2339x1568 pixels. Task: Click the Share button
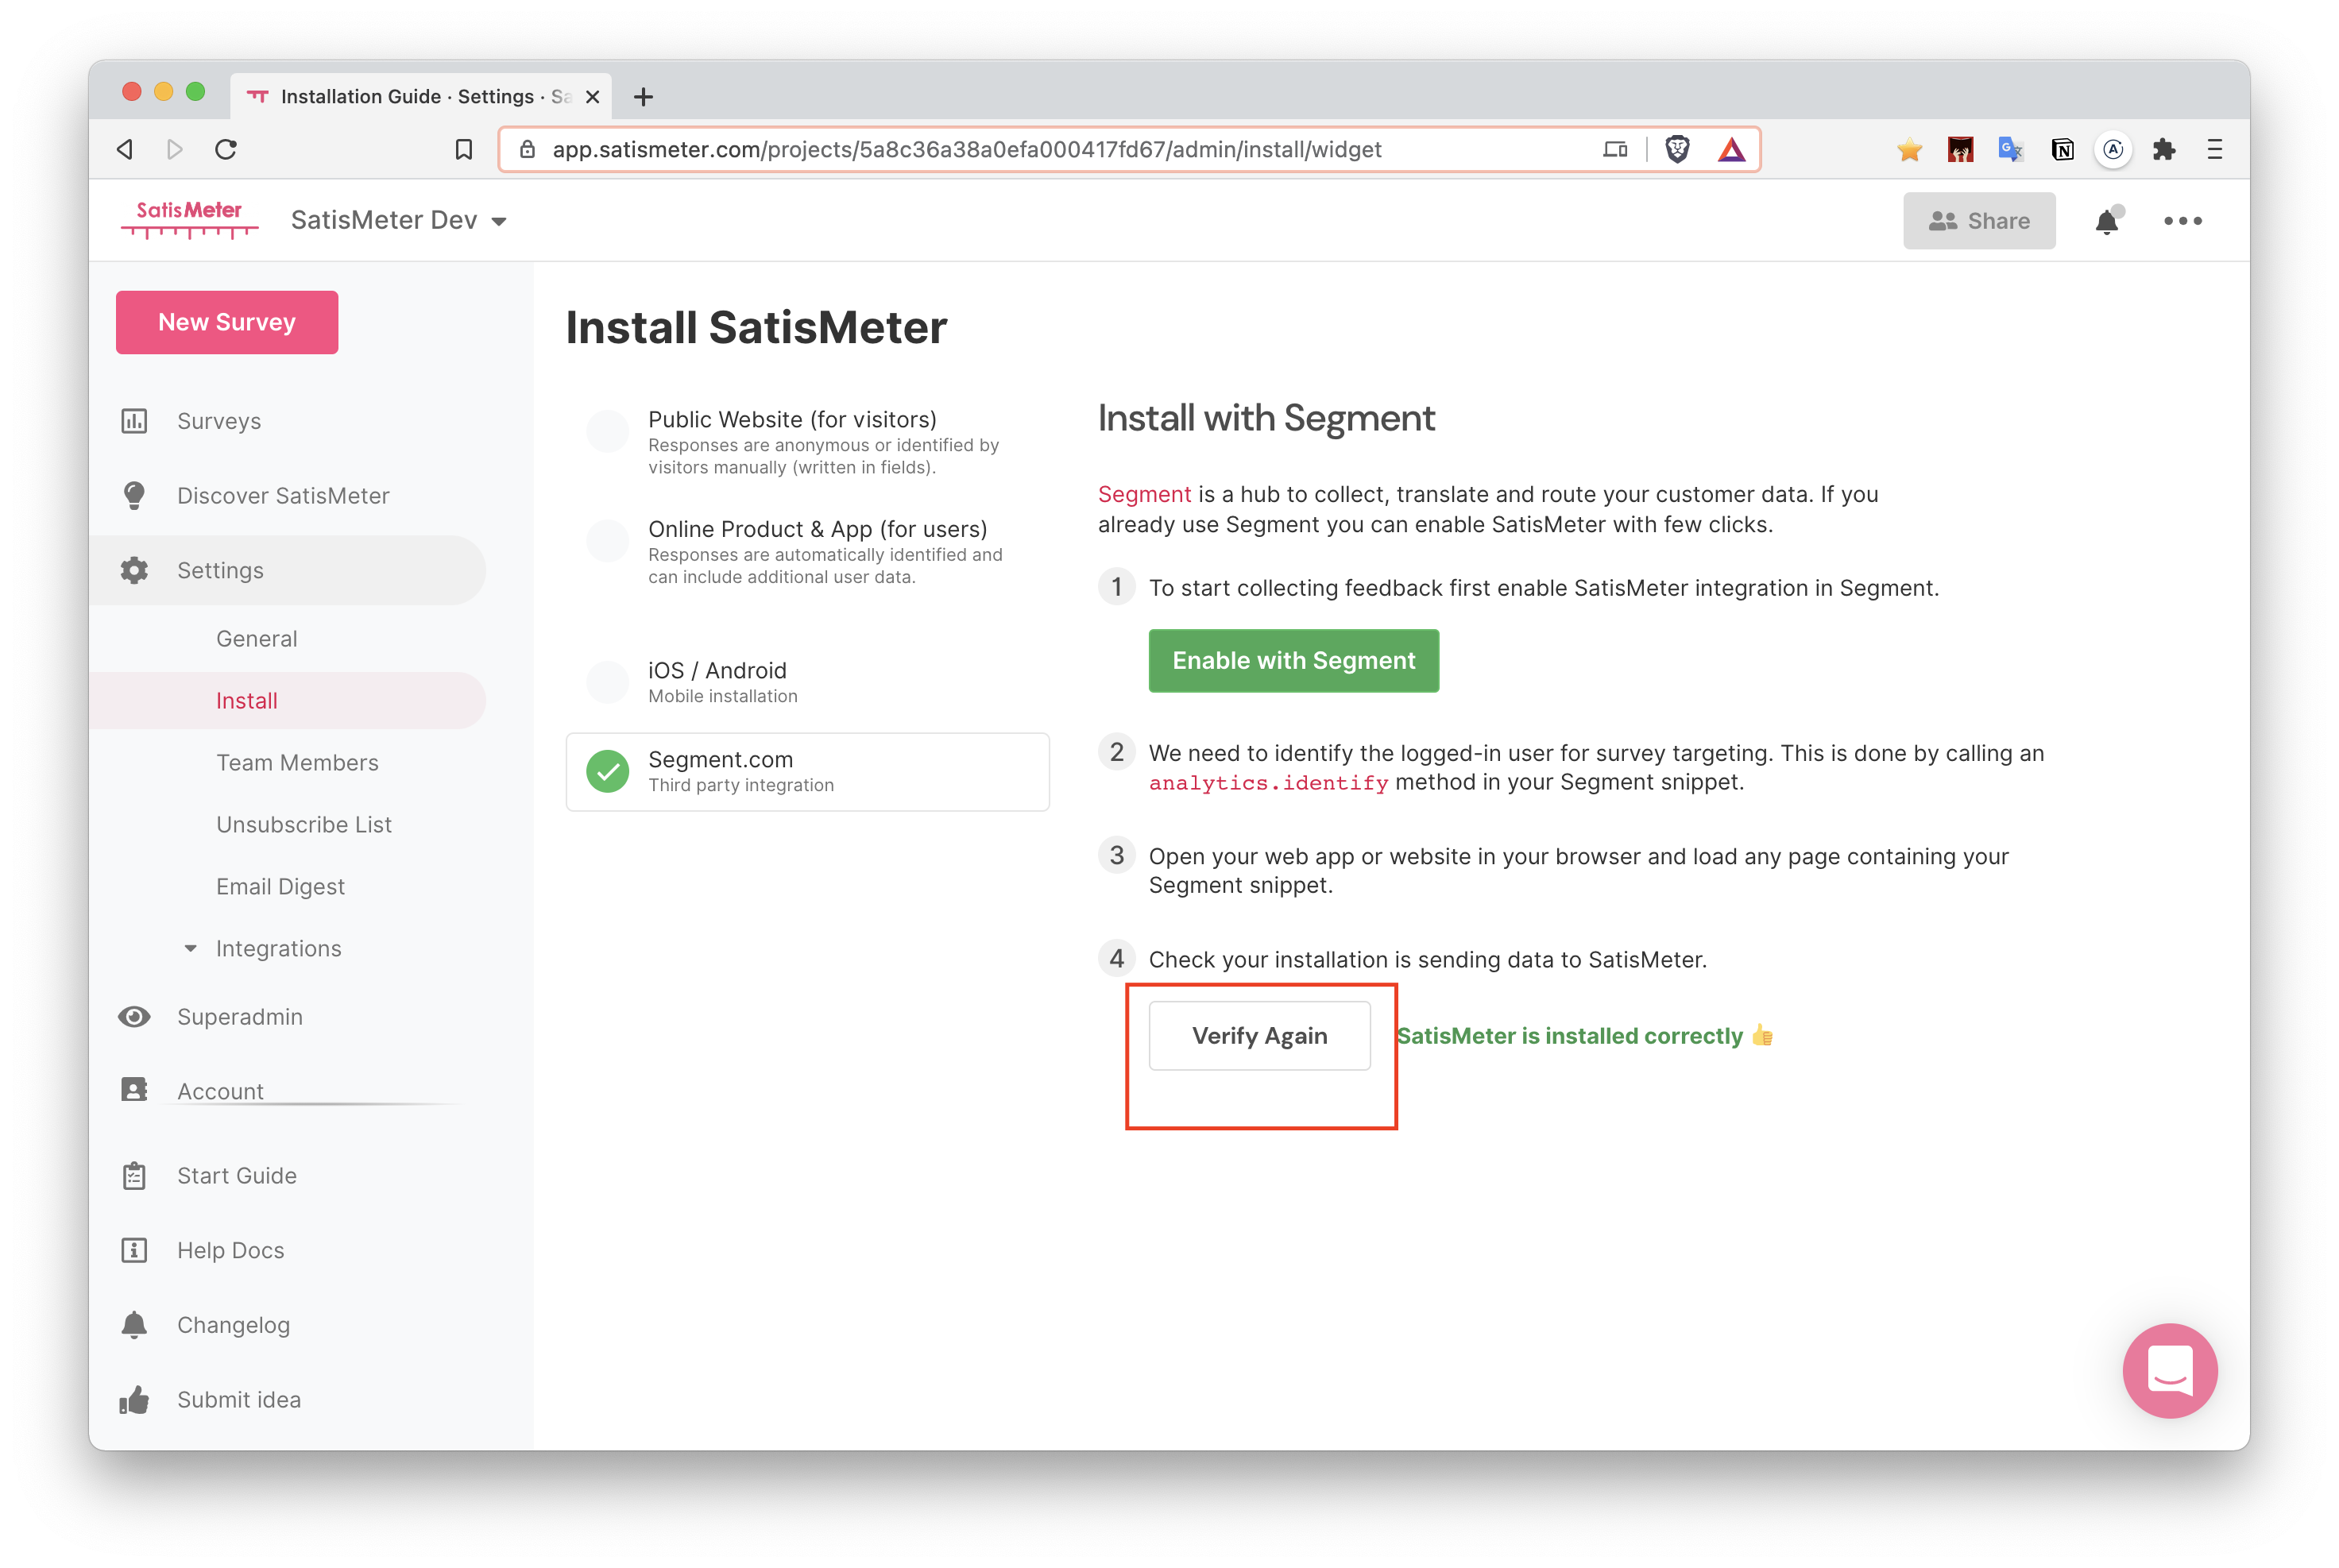click(1978, 220)
